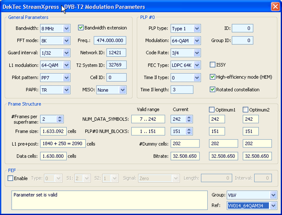Click the Cell ID input field
This screenshot has width=282, height=215.
[116, 77]
